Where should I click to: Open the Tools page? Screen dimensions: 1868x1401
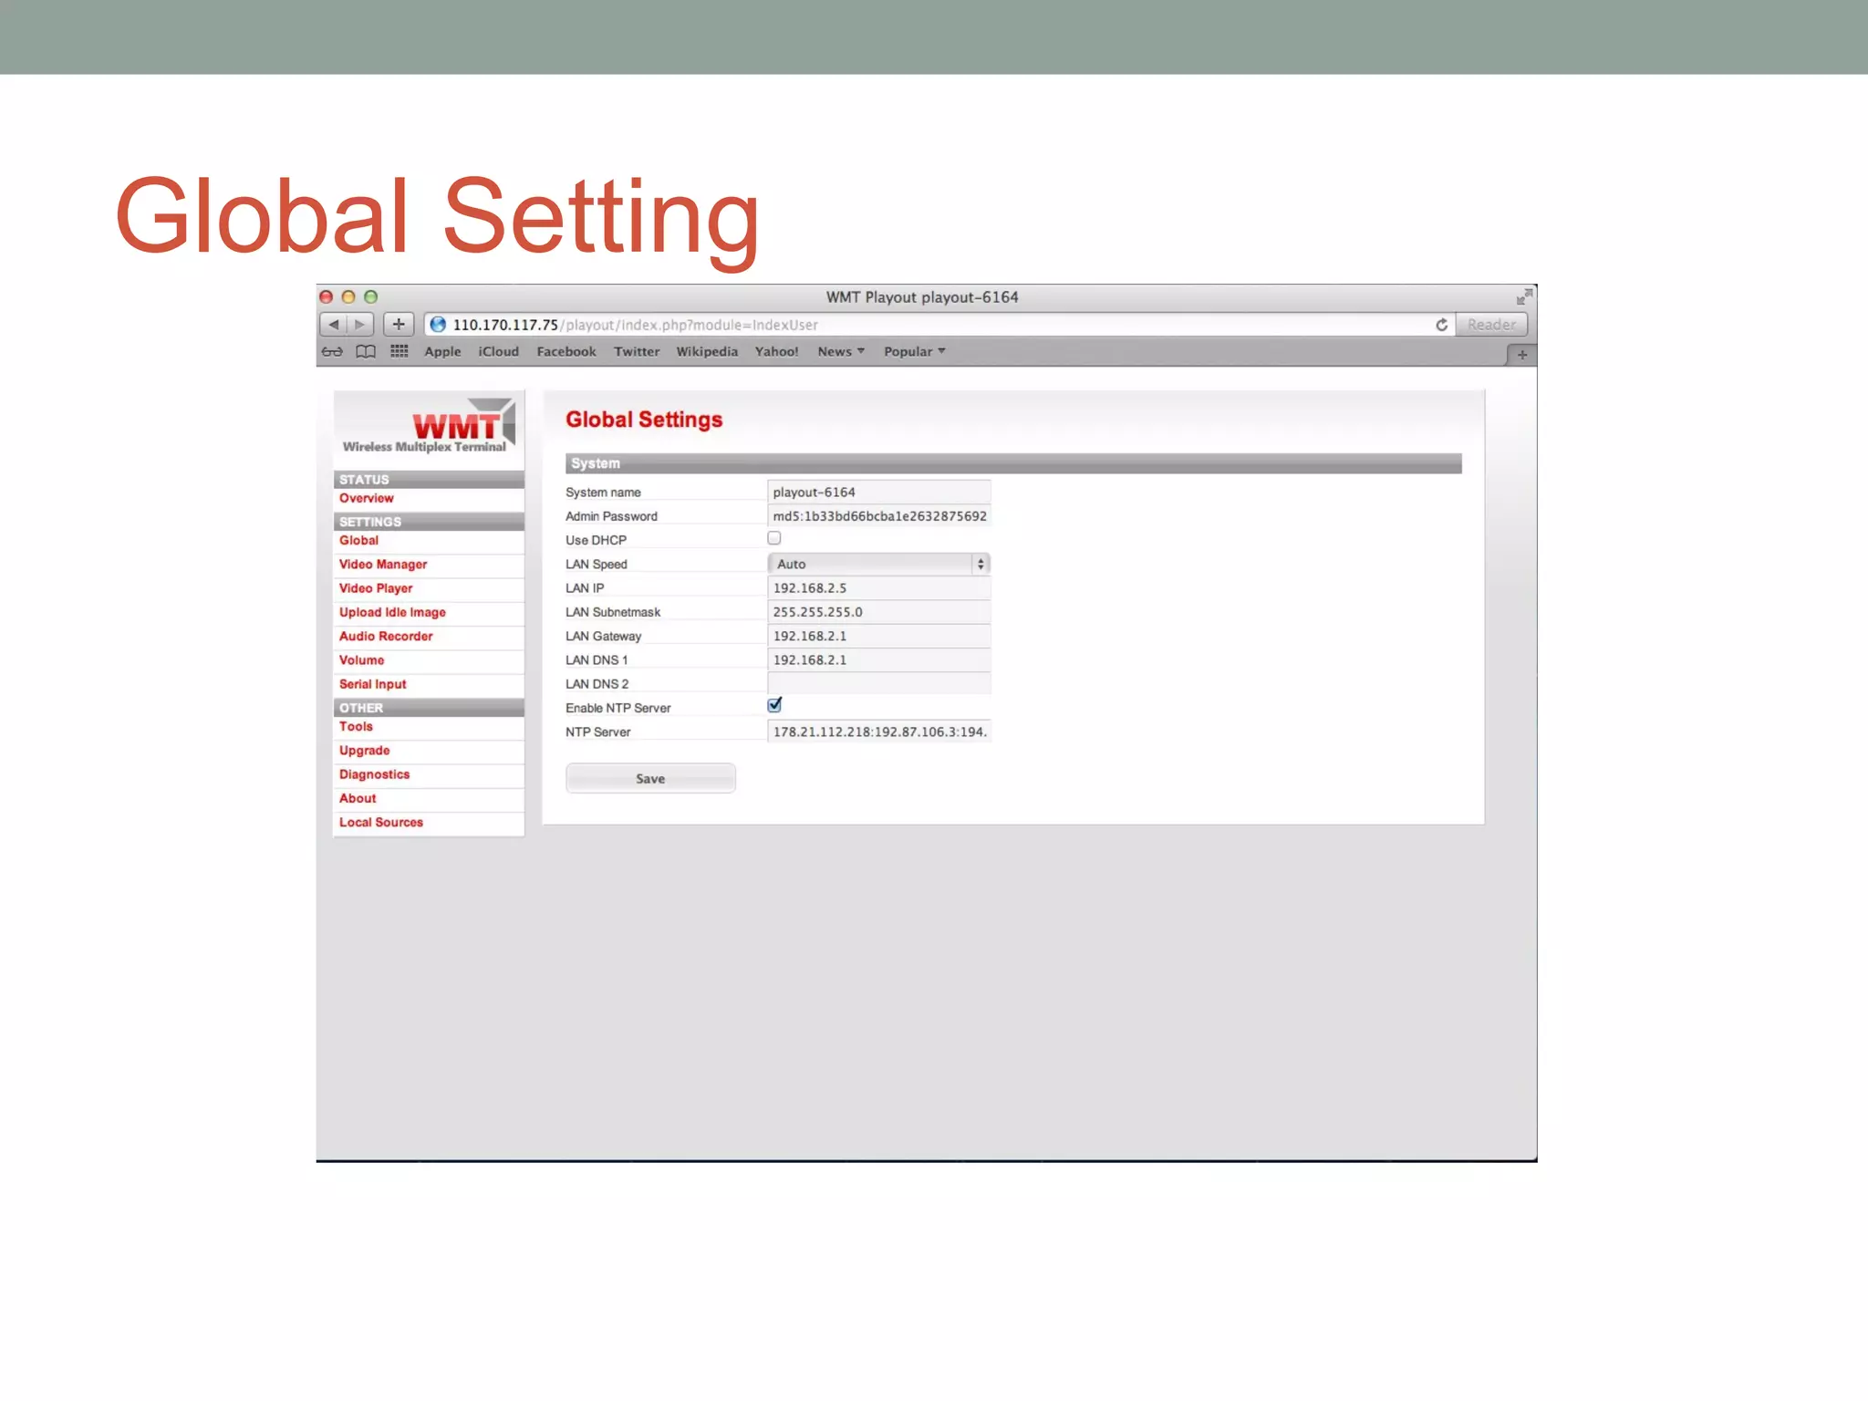tap(356, 727)
